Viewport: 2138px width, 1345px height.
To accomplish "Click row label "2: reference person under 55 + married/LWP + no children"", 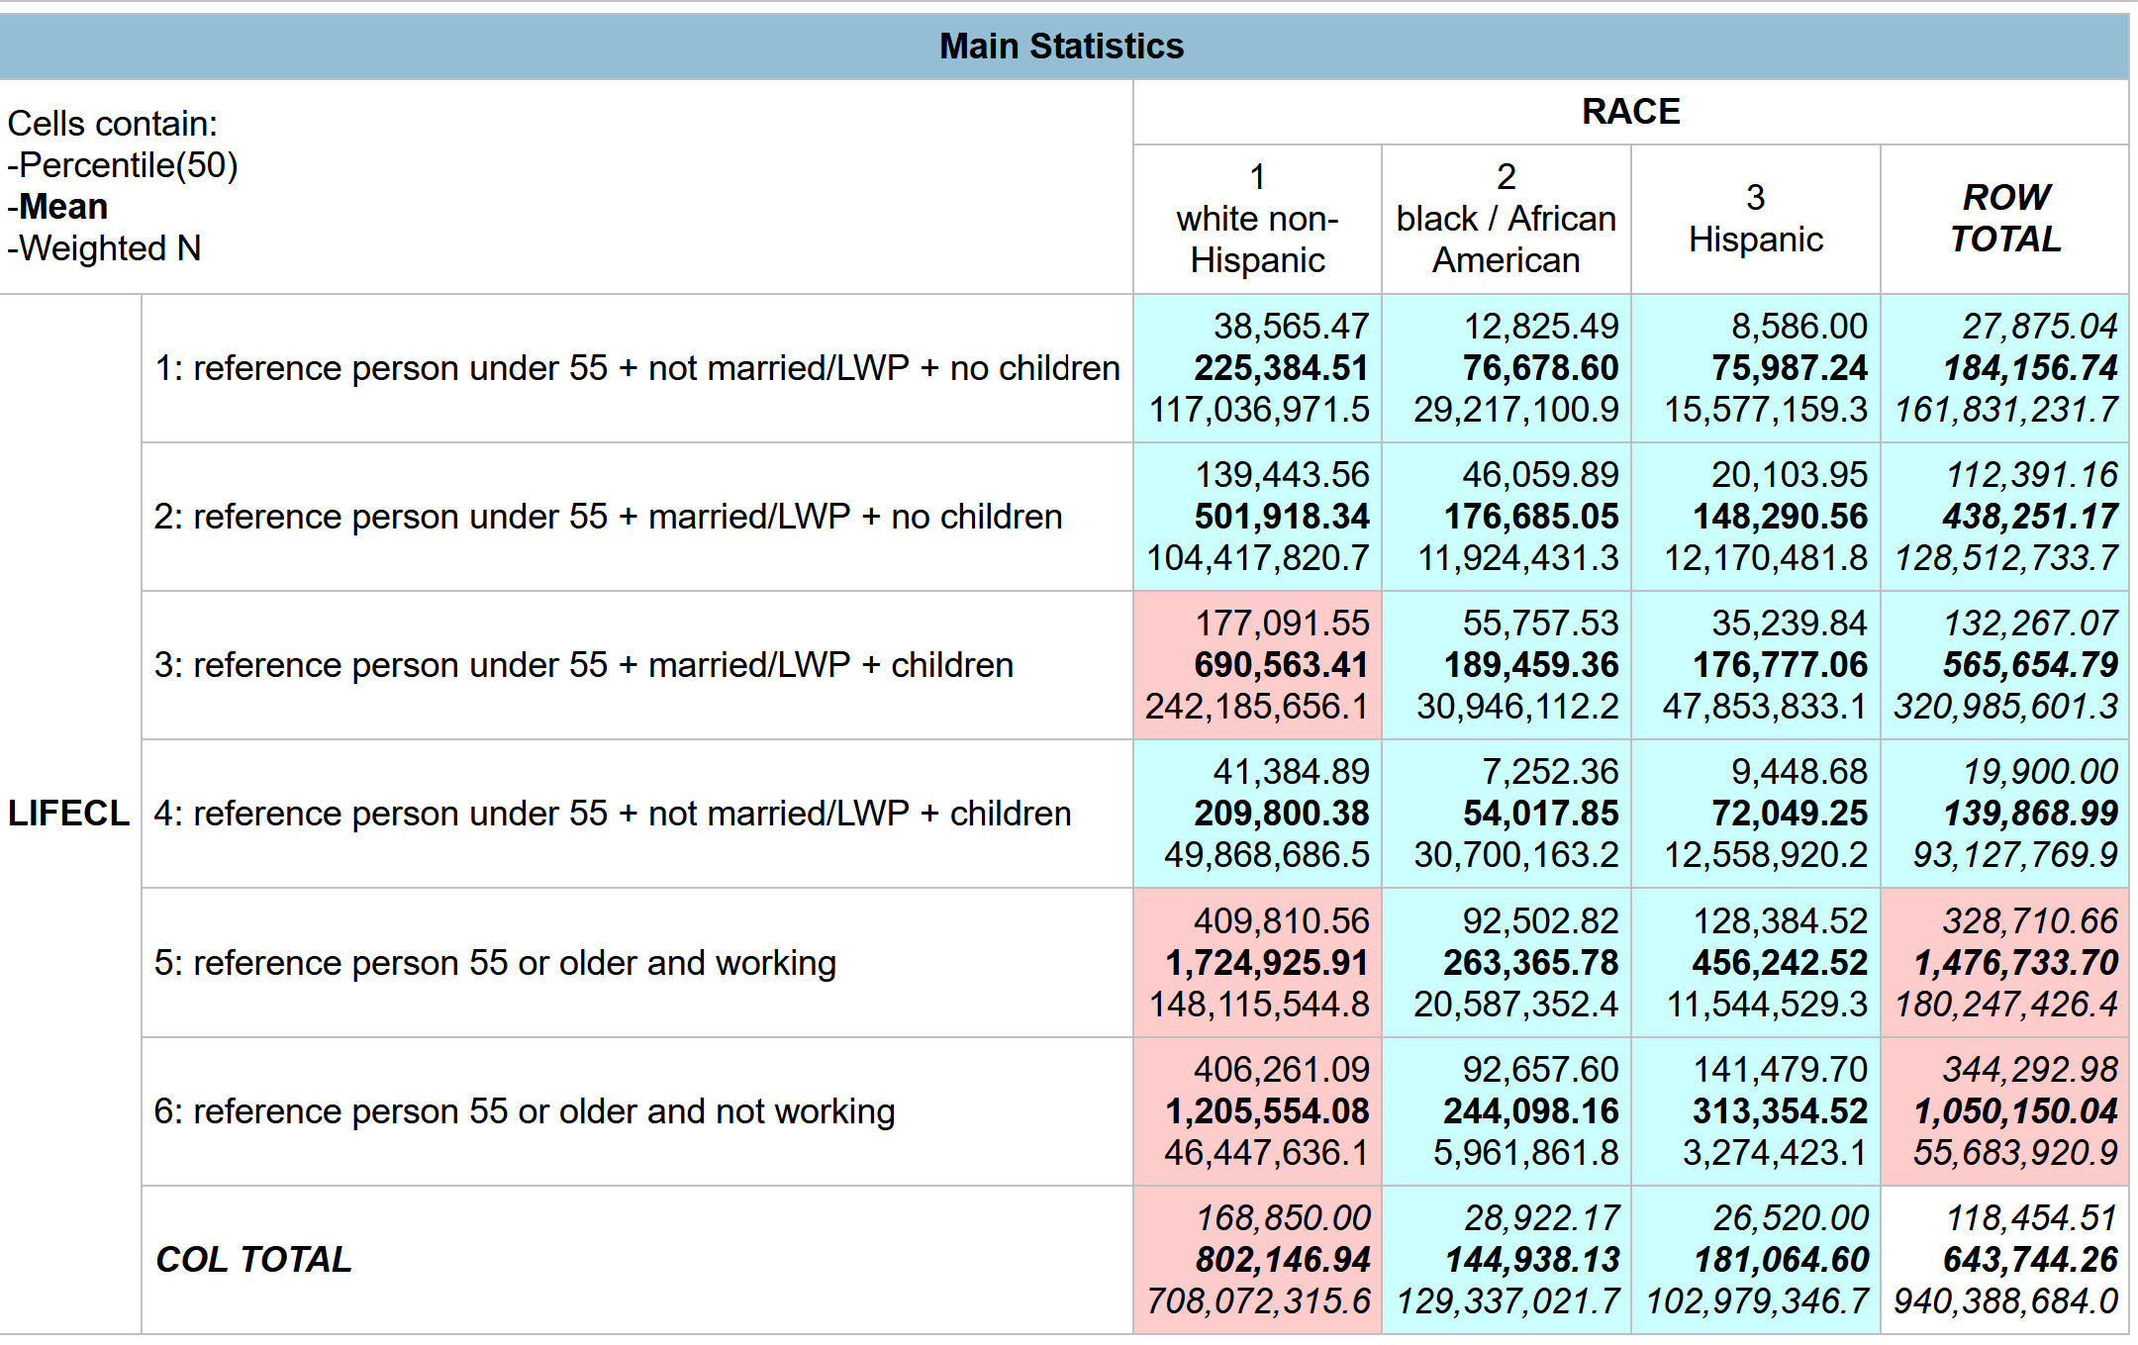I will click(x=608, y=517).
